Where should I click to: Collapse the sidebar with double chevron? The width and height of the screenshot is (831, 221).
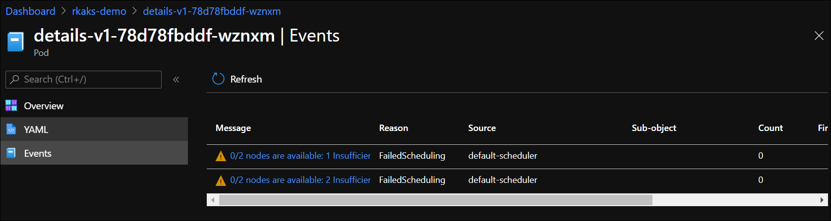(x=176, y=80)
